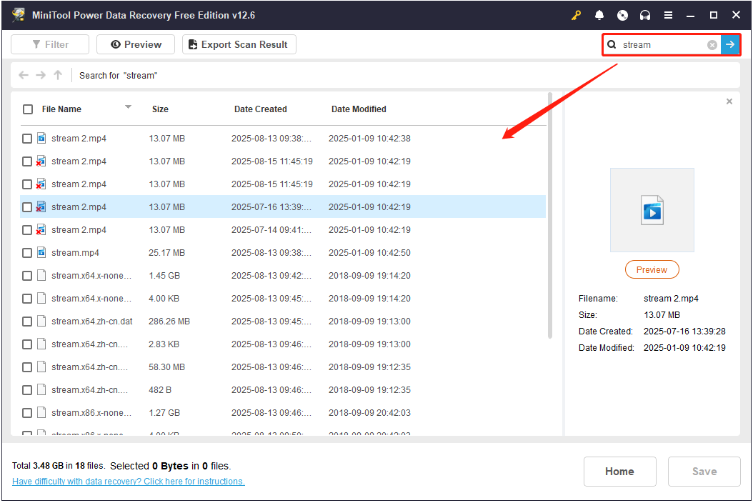Go back using the left arrow

pos(24,75)
